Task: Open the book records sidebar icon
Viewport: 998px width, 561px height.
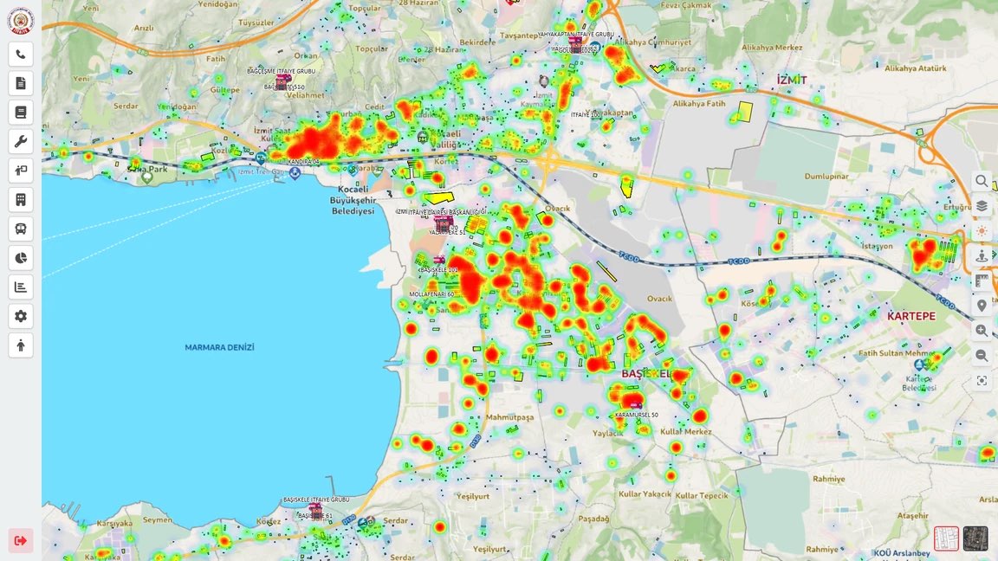Action: pyautogui.click(x=21, y=113)
